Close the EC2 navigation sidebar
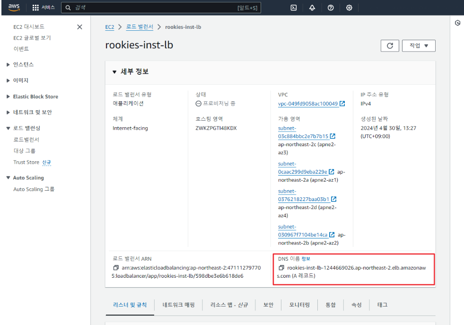Screen dimensions: 464x325 point(79,27)
